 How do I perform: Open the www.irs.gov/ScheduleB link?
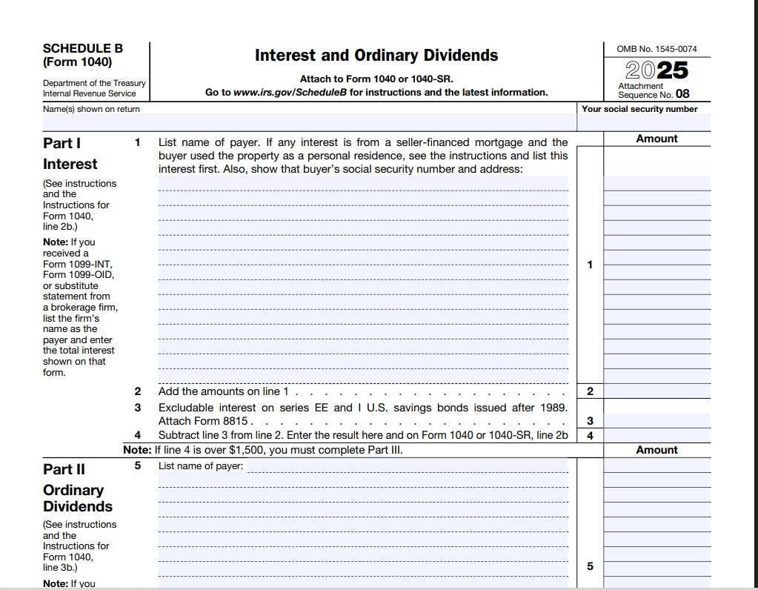coord(290,93)
